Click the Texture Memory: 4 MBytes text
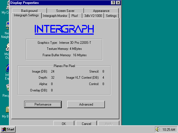The width and height of the screenshot is (178, 133). [64, 49]
